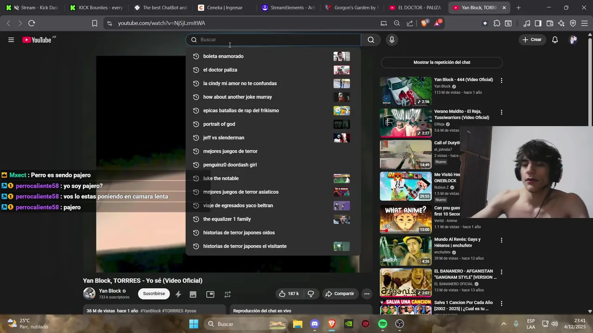Open Brave VPN shield icon

tap(573, 23)
